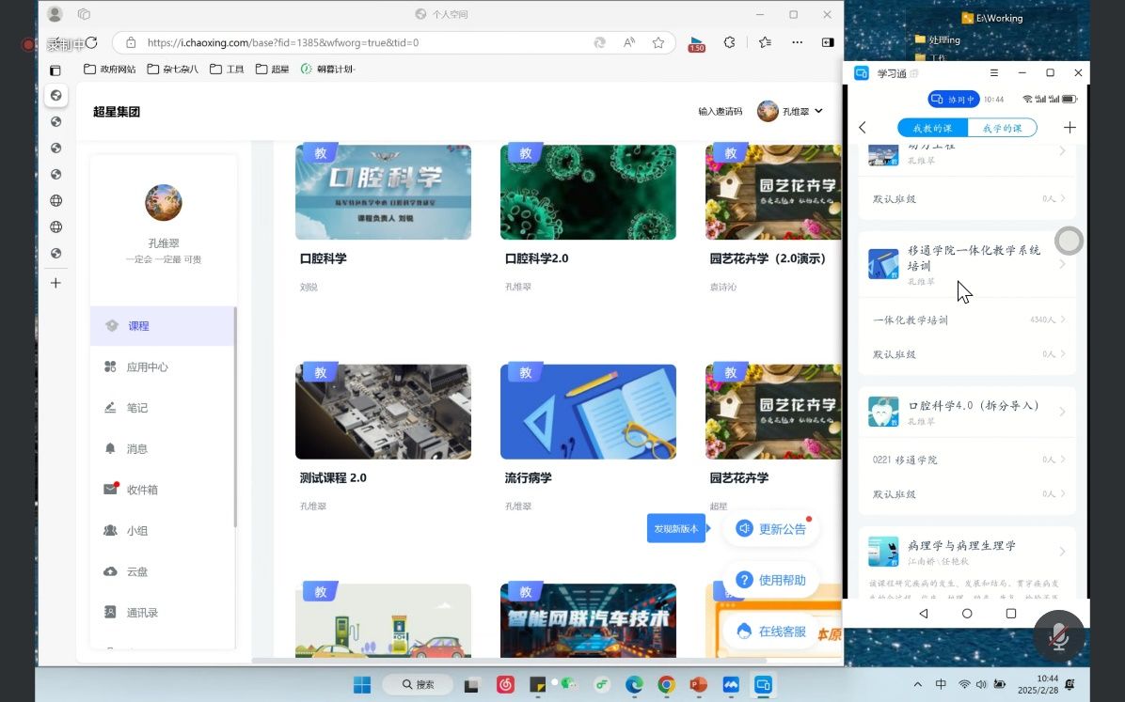This screenshot has height=702, width=1125.
Task: Select 课程 in left navigation menu
Action: click(x=138, y=326)
